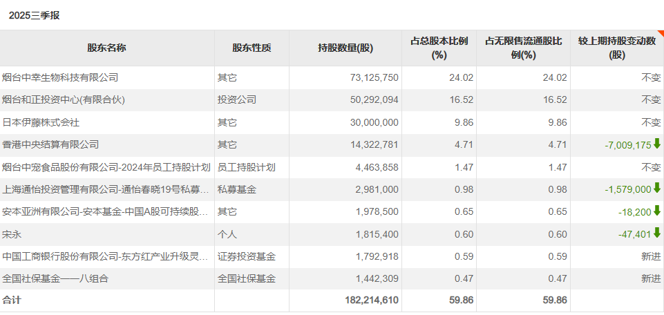Select shareholder 烟台中幸生物科技有限公司
Viewport: 664px width, 315px height.
[60, 77]
